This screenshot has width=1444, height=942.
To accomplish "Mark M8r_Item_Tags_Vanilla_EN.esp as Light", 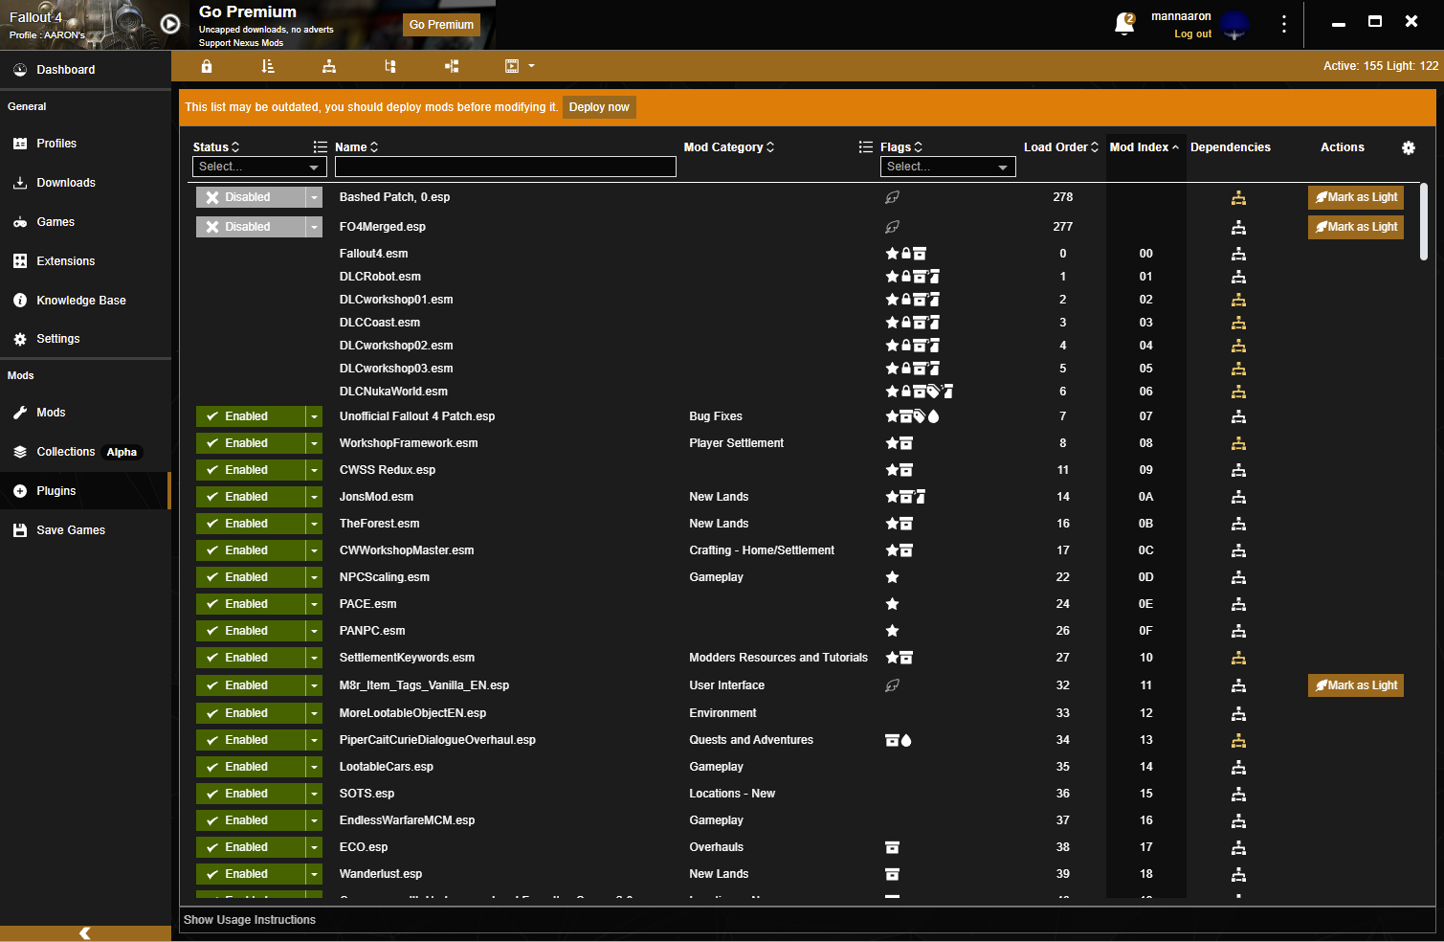I will [1356, 685].
